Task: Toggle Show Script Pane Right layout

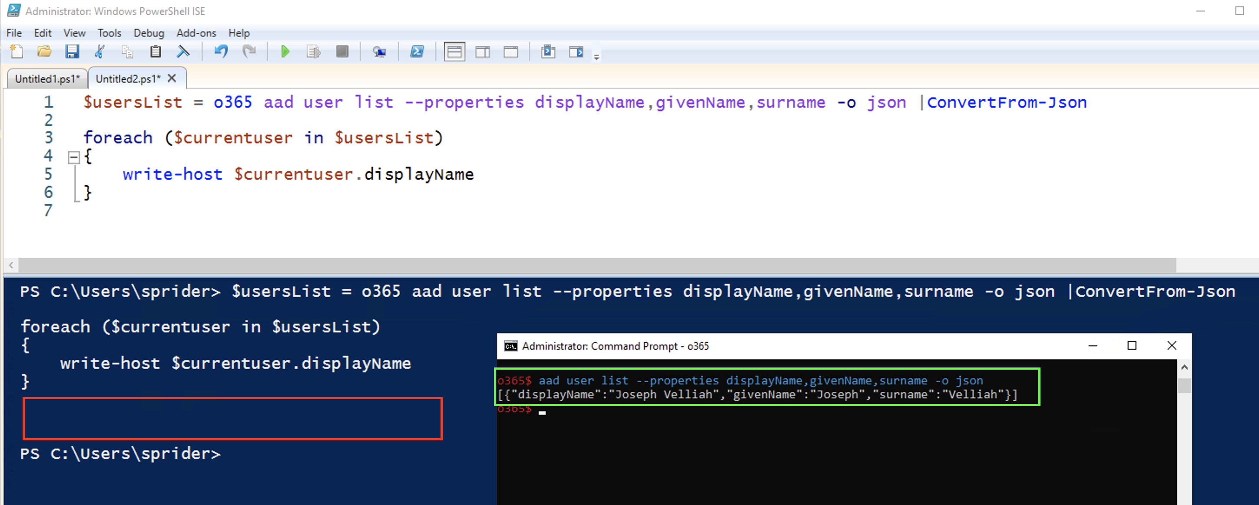Action: (482, 52)
